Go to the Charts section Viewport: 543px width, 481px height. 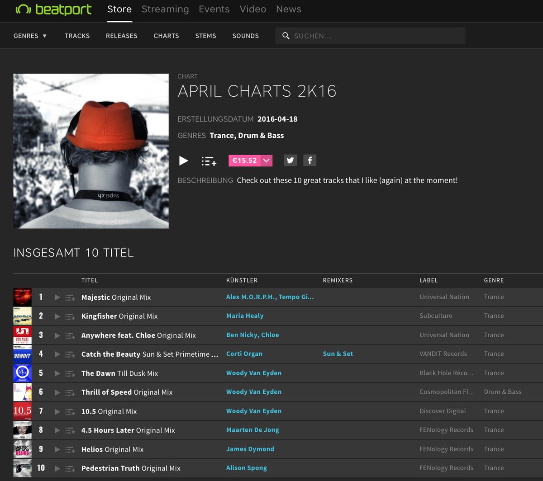pos(167,36)
